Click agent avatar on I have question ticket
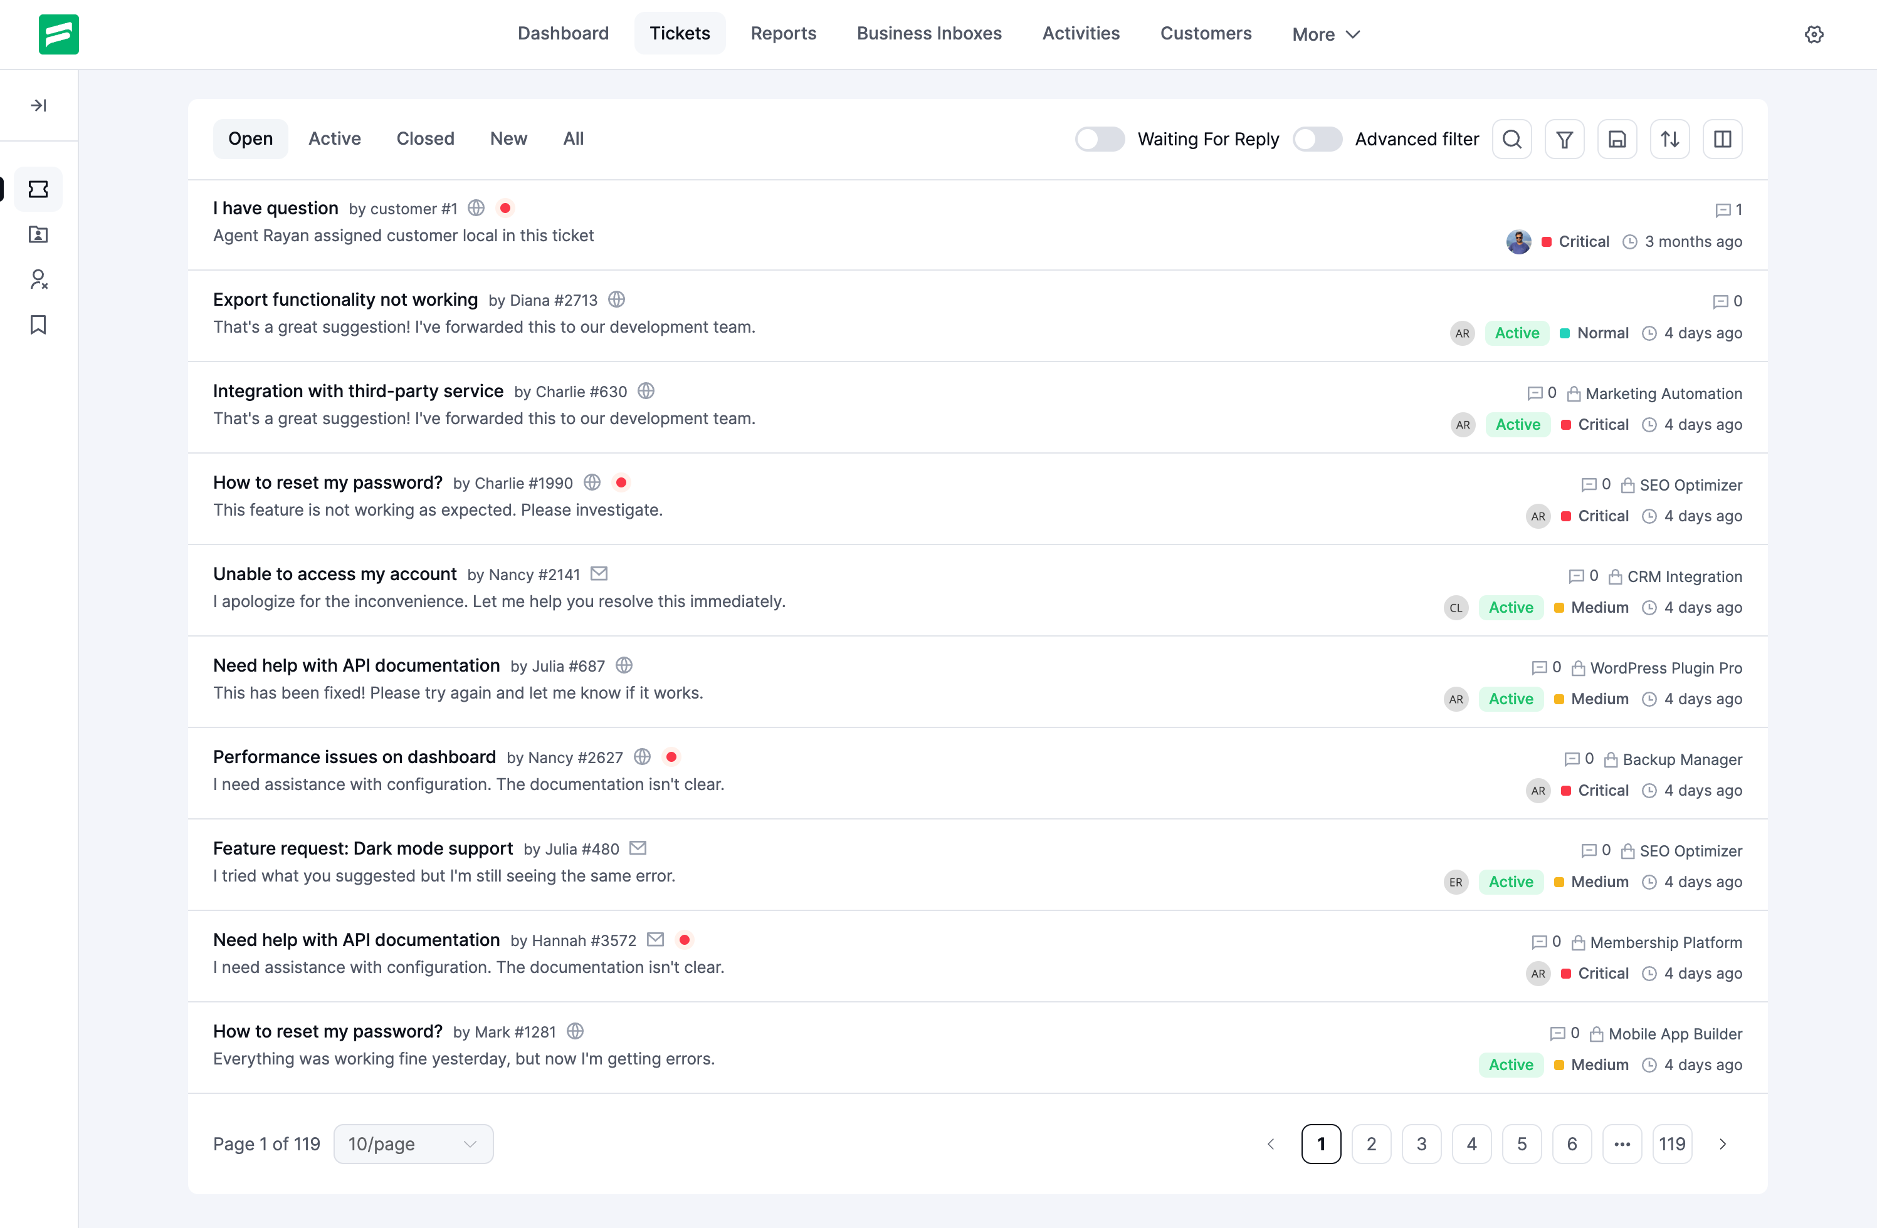The width and height of the screenshot is (1877, 1228). (1518, 242)
